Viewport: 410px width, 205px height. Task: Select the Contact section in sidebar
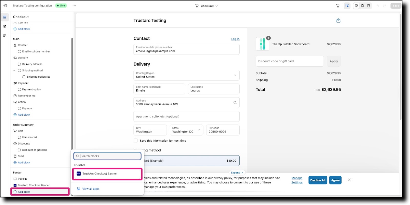pos(23,45)
